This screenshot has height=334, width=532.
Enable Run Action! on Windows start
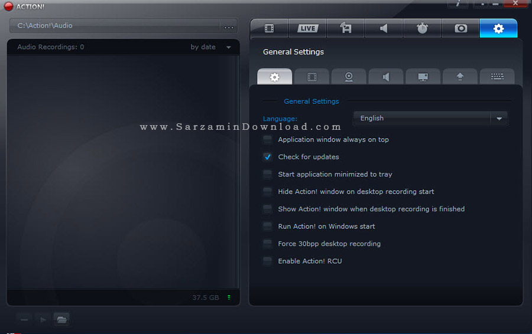pyautogui.click(x=267, y=226)
